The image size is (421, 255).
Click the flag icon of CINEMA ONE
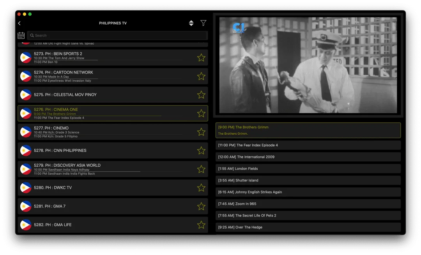tap(26, 113)
